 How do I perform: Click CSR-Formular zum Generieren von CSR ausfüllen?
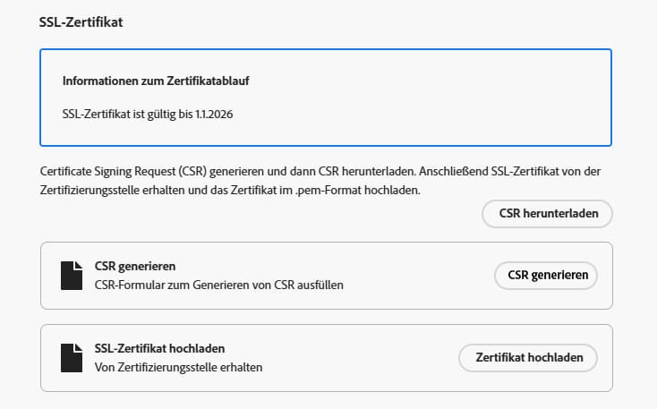219,285
